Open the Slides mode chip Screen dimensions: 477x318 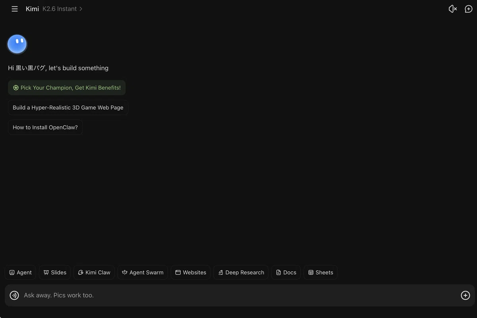(x=55, y=273)
